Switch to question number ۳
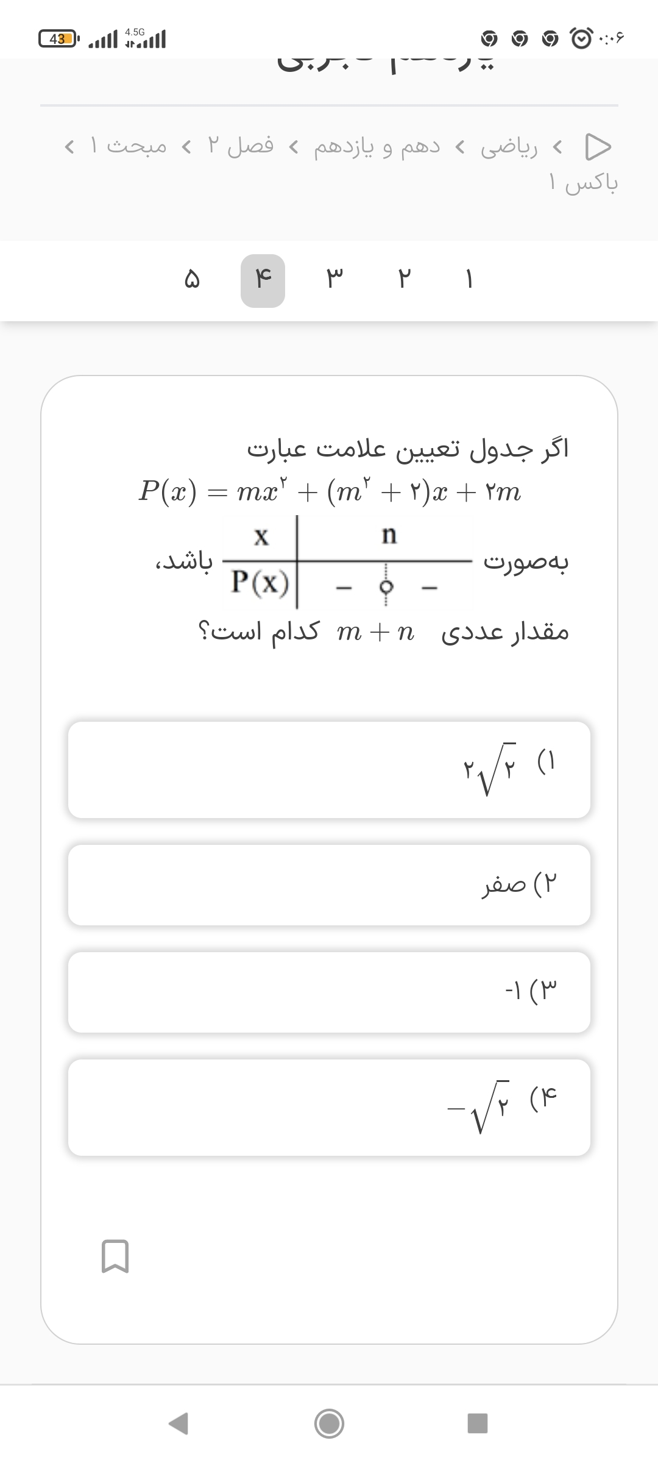 point(335,280)
